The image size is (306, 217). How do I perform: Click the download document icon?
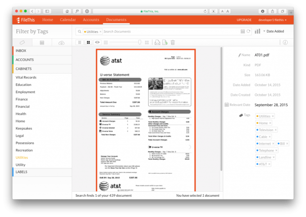pos(157,42)
